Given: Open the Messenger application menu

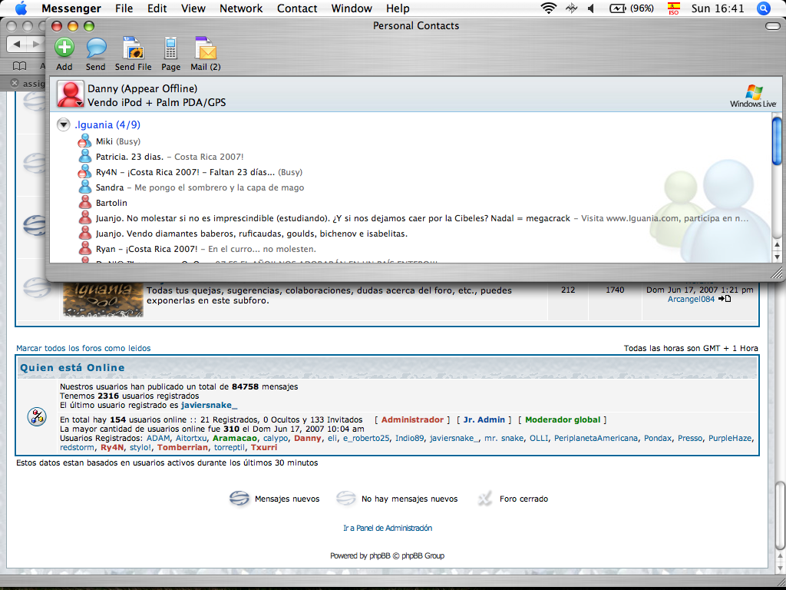Looking at the screenshot, I should click(x=71, y=8).
